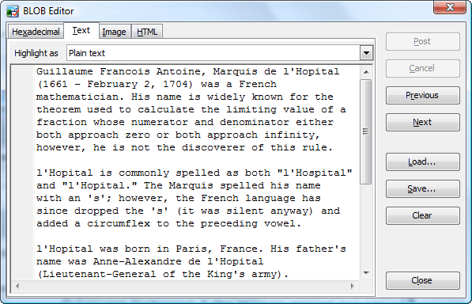Click the vertical scrollbar down arrow
The image size is (472, 304).
[366, 273]
